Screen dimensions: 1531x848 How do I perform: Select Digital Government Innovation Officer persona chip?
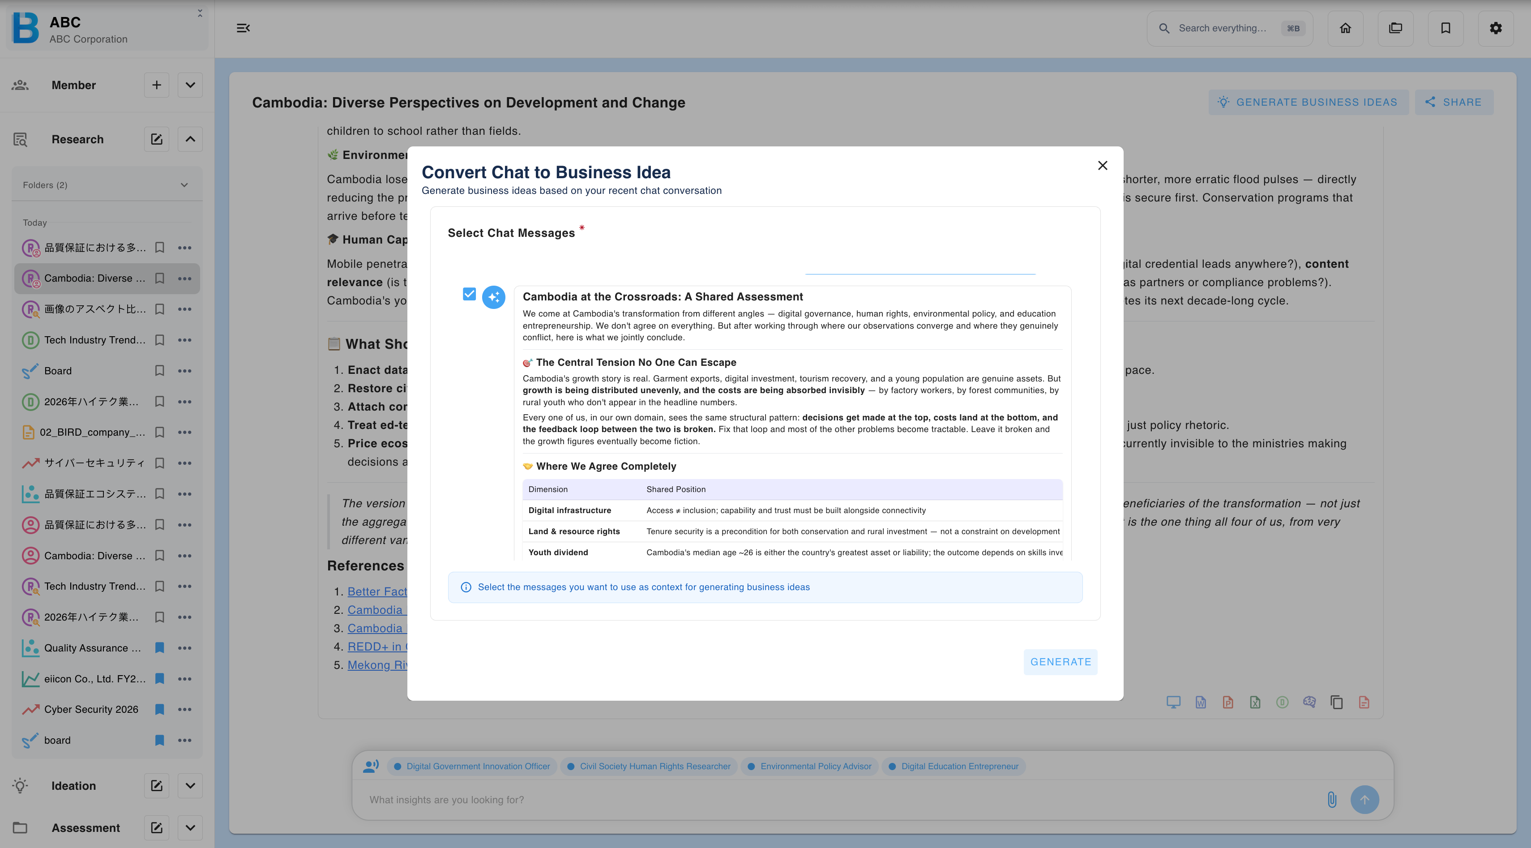pos(472,767)
